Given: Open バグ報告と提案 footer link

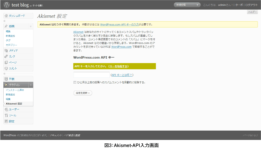Looking at the screenshot, I should pyautogui.click(x=72, y=135).
